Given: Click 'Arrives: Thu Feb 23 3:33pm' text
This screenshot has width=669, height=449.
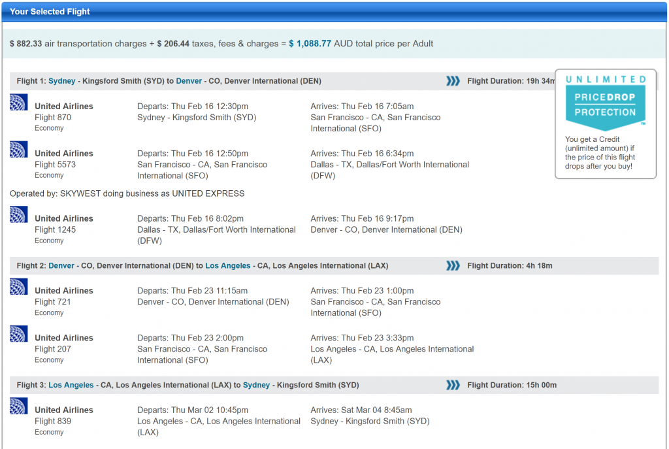Looking at the screenshot, I should (x=362, y=338).
